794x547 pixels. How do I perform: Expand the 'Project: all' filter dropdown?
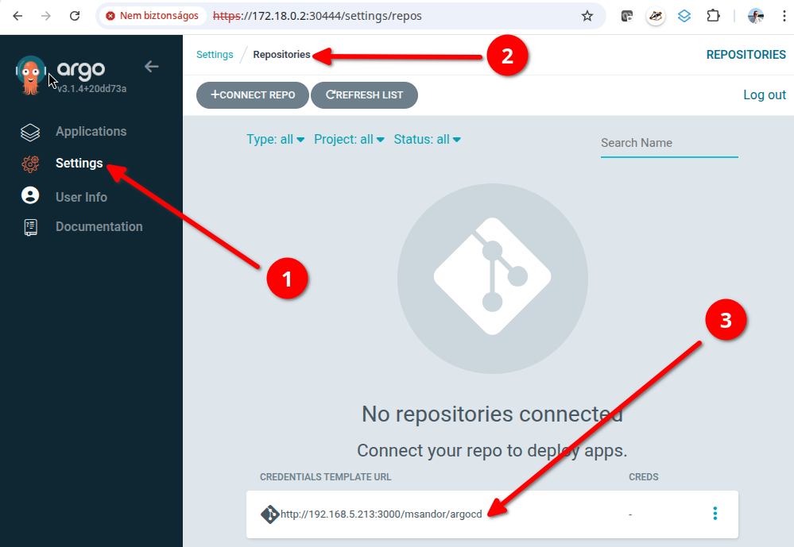(349, 140)
